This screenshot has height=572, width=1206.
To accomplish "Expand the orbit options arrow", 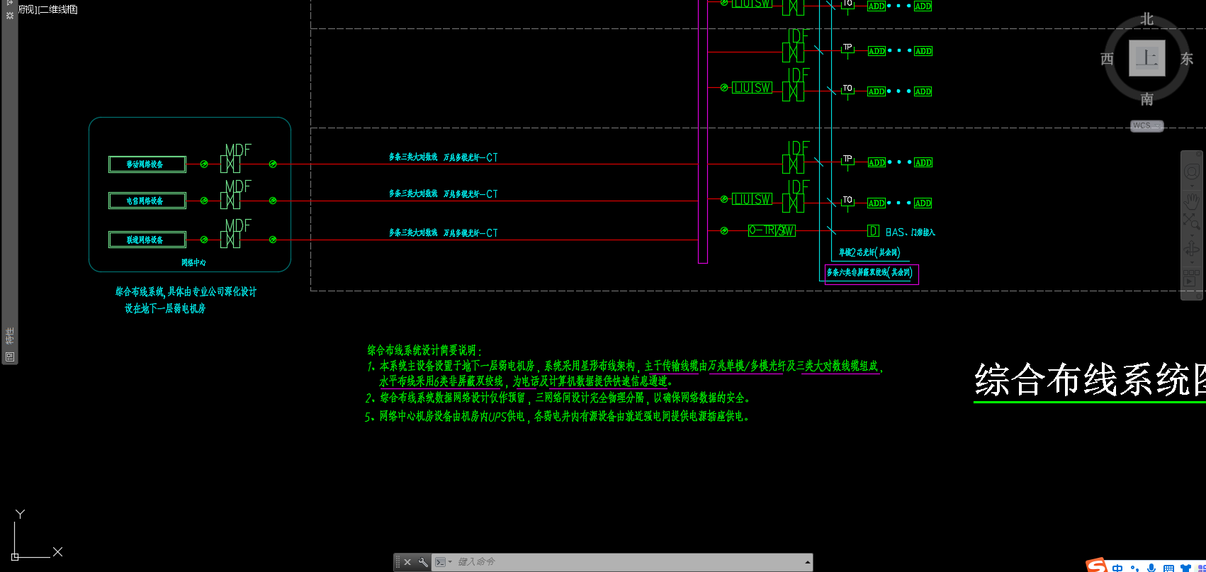I will (x=1192, y=262).
